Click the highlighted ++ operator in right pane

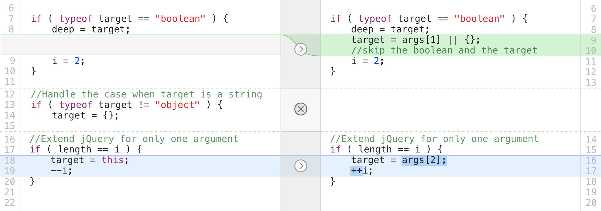click(357, 171)
